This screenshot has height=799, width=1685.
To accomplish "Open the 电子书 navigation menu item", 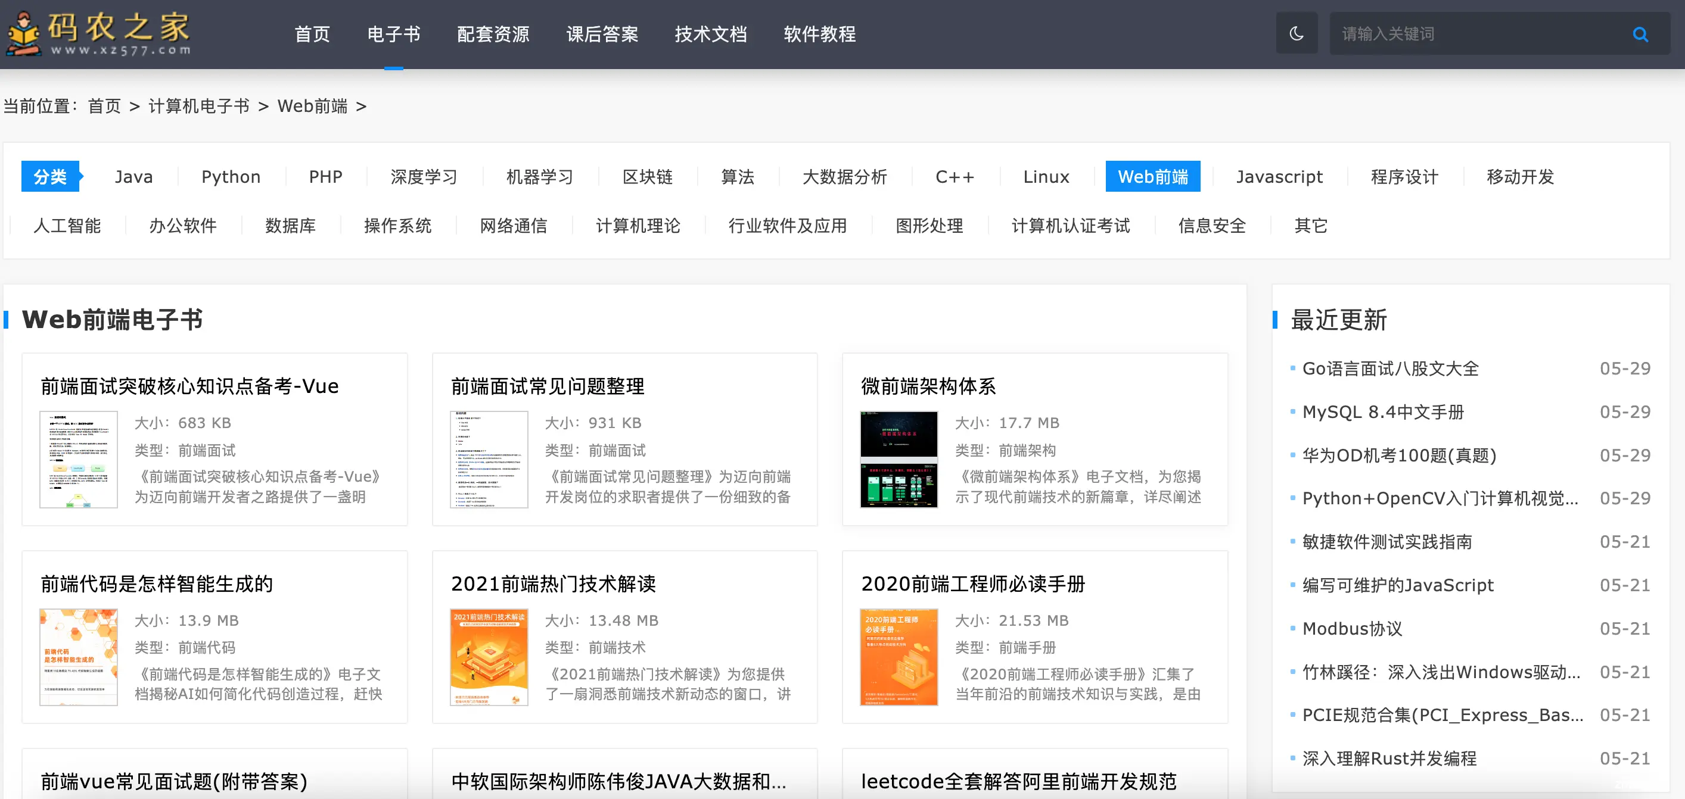I will 393,33.
